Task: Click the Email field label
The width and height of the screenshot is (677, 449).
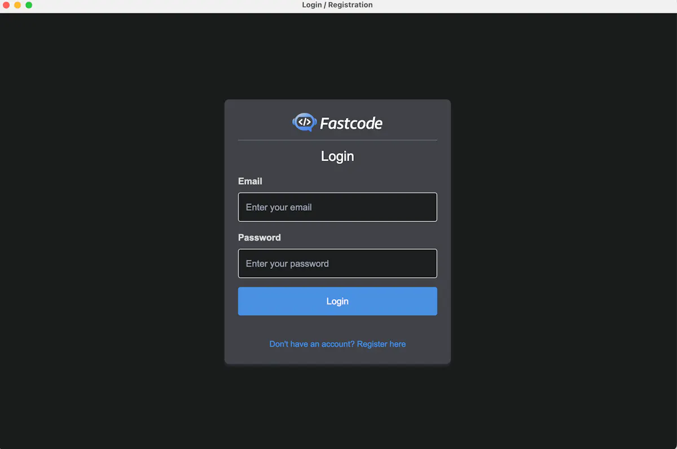Action: pyautogui.click(x=250, y=181)
